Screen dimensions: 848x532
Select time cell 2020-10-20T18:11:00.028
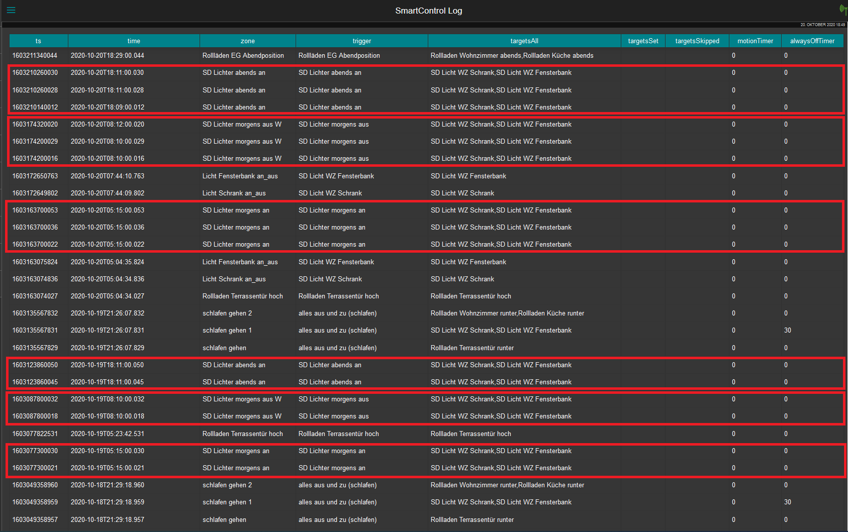pos(107,90)
